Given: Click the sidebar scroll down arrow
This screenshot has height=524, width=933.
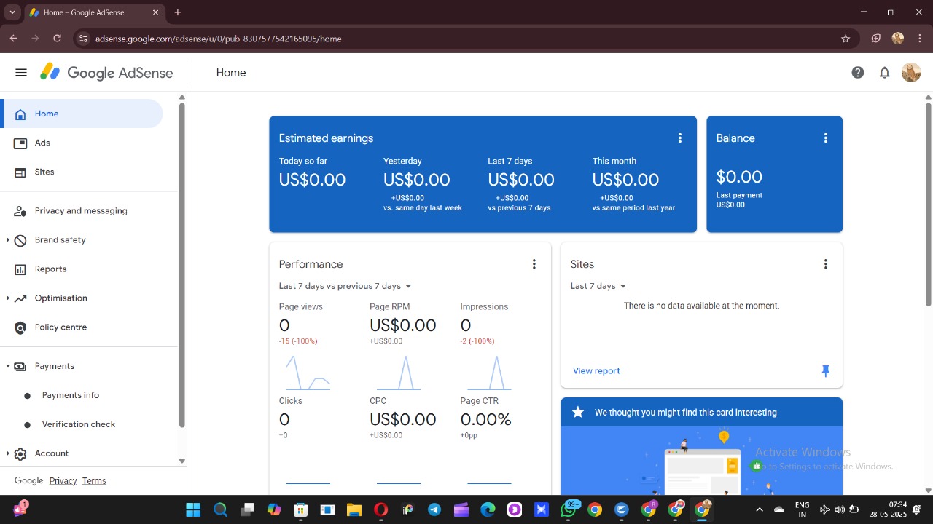Looking at the screenshot, I should coord(181,461).
